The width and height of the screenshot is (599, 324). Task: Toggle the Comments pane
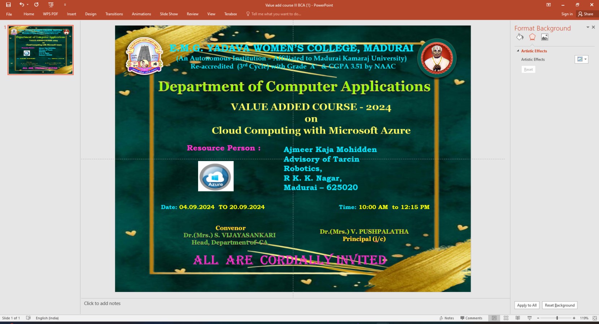471,318
